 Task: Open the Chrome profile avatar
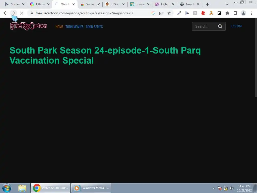point(243,13)
